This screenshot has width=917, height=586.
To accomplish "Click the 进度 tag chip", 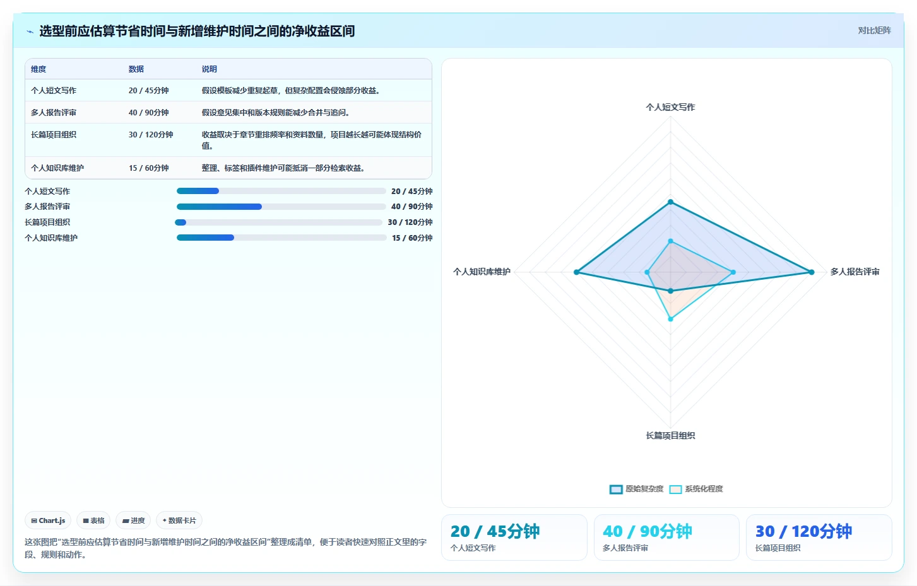I will coord(133,520).
